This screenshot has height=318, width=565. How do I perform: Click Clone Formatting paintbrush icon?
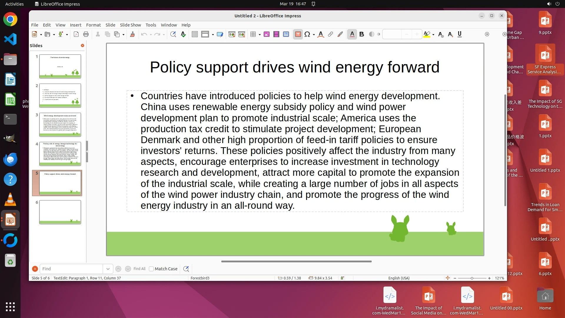click(132, 34)
